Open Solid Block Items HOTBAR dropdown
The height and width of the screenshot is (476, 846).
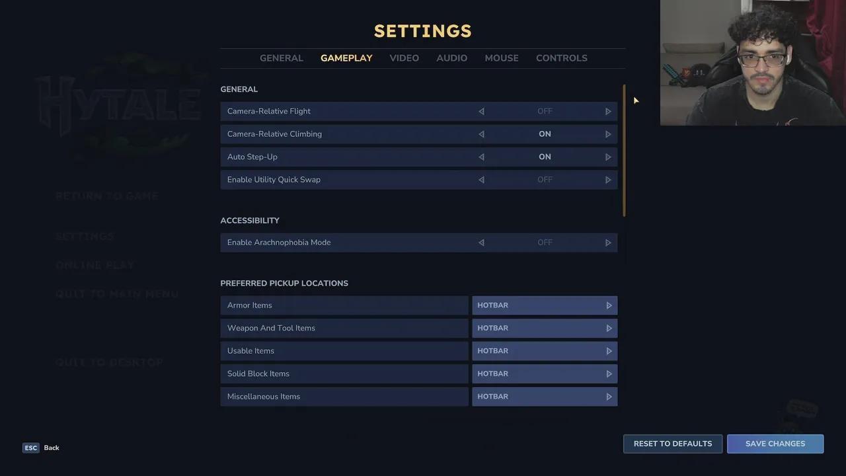point(545,374)
